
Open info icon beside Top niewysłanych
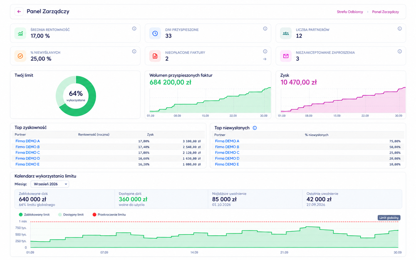(x=255, y=128)
